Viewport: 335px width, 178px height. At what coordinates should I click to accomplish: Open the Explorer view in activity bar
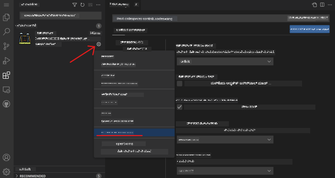click(6, 18)
